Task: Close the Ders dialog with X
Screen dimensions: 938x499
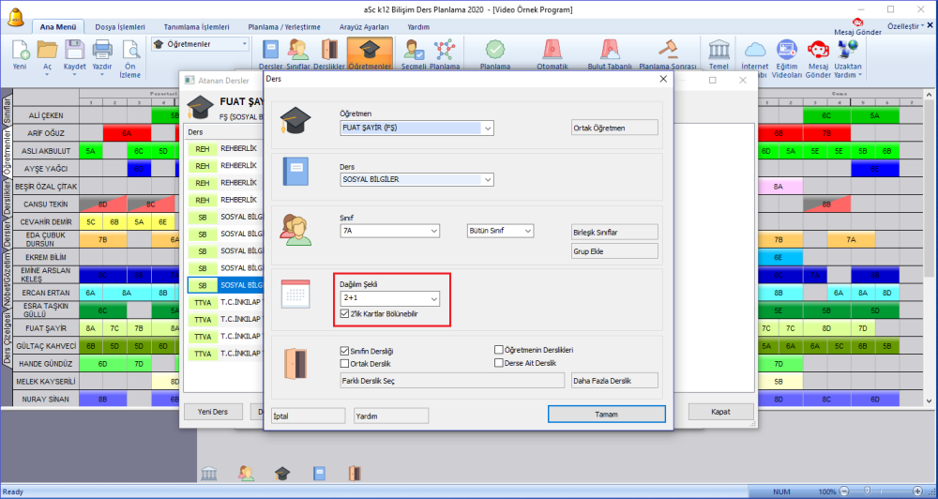Action: (662, 79)
